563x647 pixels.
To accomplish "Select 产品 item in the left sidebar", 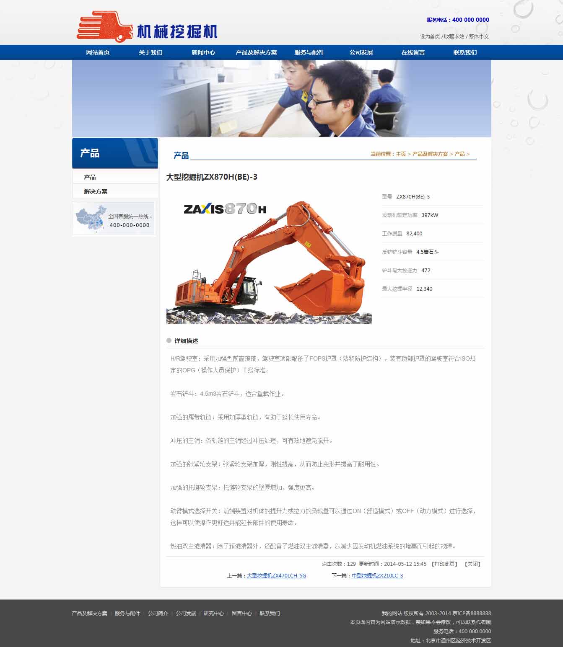I will coord(90,177).
